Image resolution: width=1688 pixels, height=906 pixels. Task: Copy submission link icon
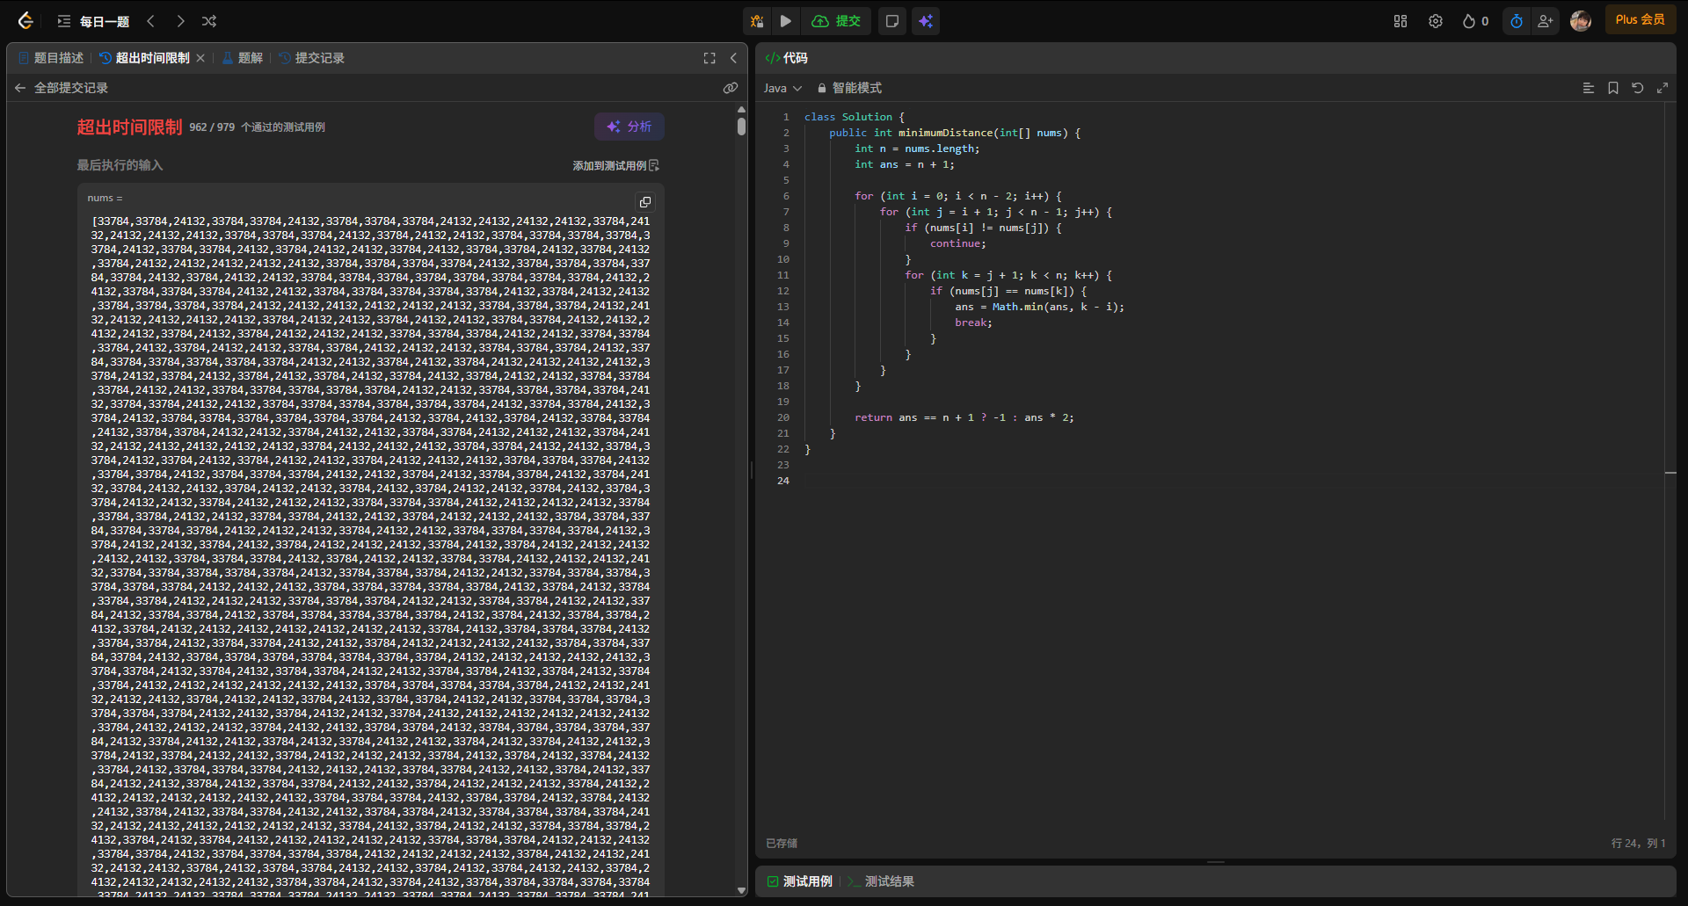click(730, 88)
